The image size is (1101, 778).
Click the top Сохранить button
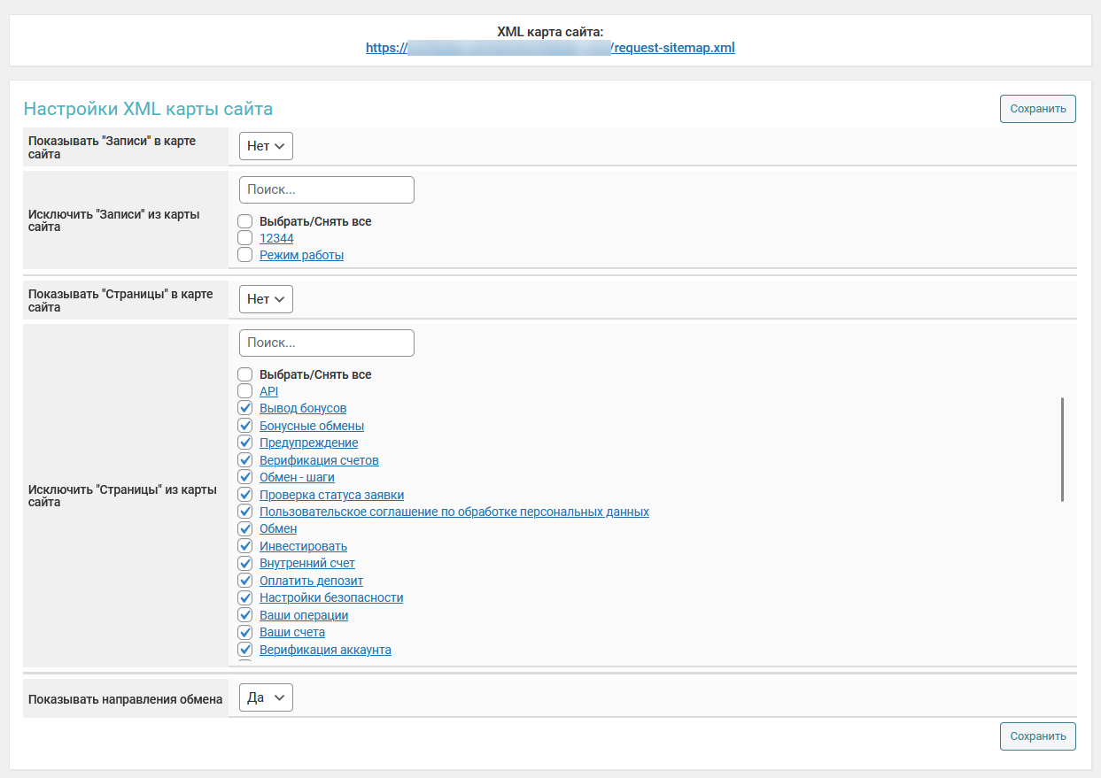[1037, 109]
